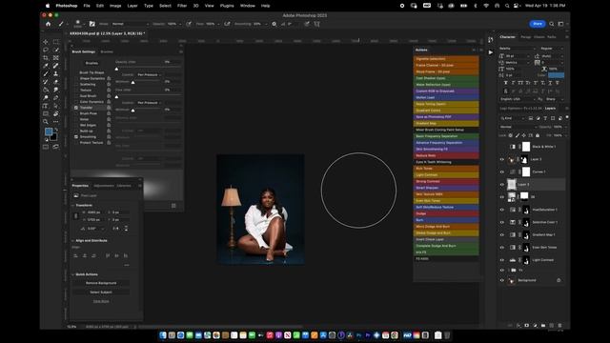Click the delete layer trash icon

(559, 326)
